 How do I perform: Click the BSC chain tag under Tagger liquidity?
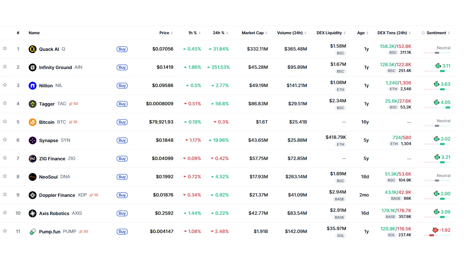click(341, 108)
